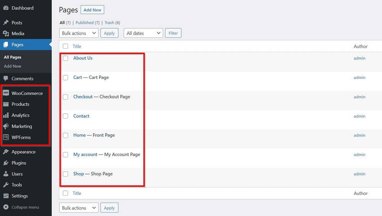Check the About Us page checkbox
The image size is (382, 216).
pos(65,58)
